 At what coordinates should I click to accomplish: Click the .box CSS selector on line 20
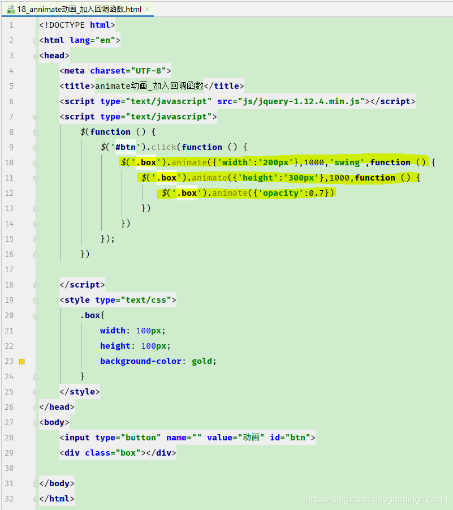tap(90, 315)
